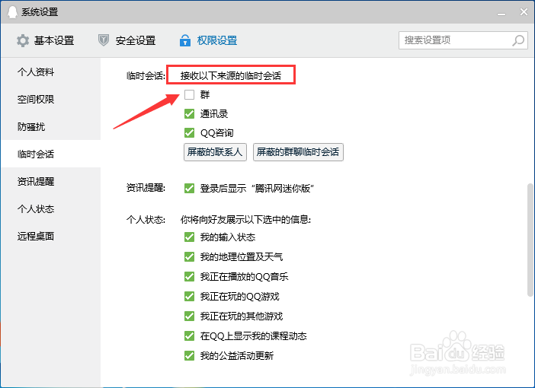Click the 临时会话: section label
535x388 pixels.
tap(146, 75)
